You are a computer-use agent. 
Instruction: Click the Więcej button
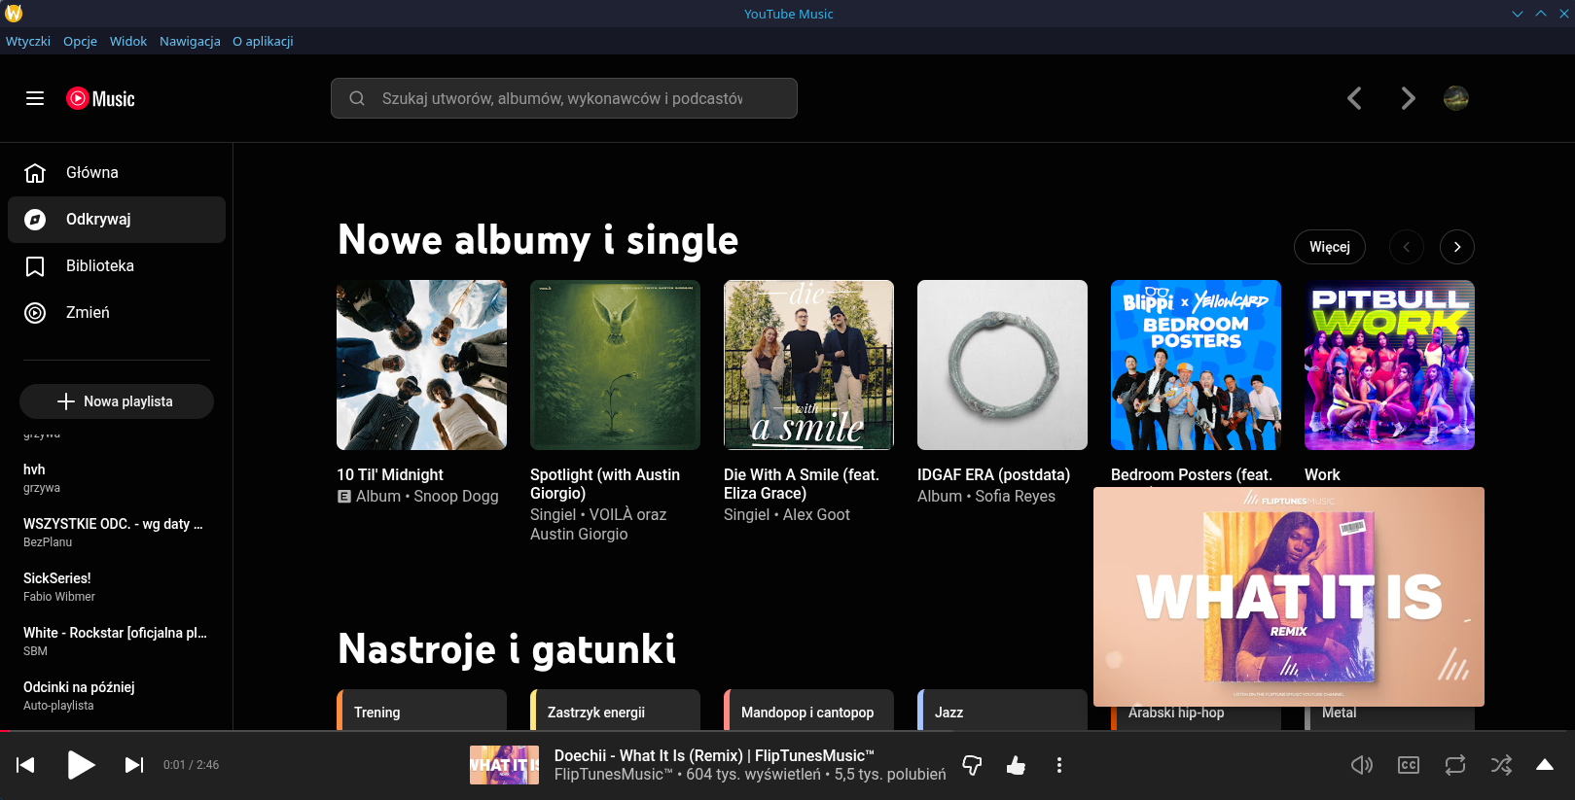1329,247
